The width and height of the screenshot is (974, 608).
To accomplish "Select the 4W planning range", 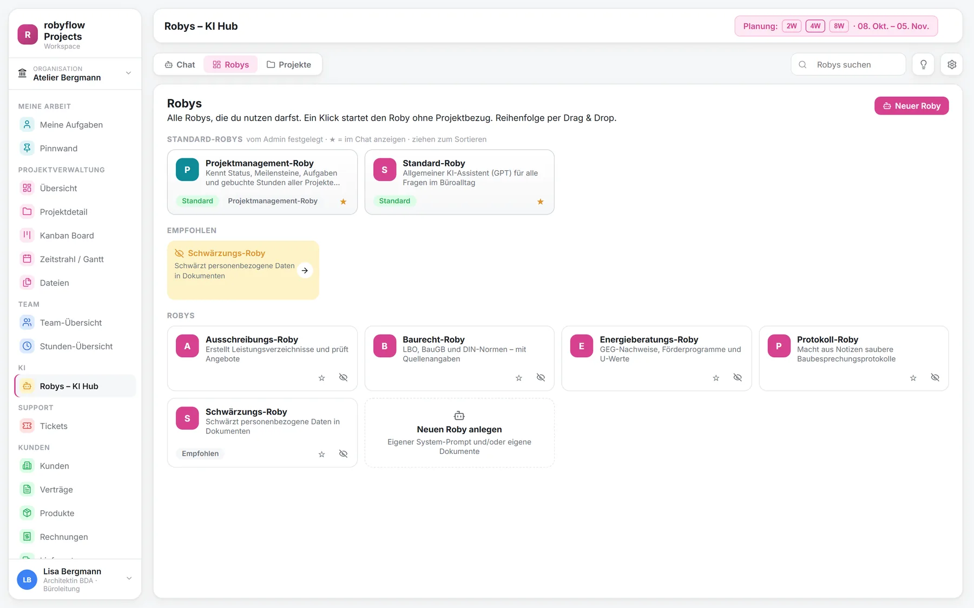I will [x=815, y=26].
